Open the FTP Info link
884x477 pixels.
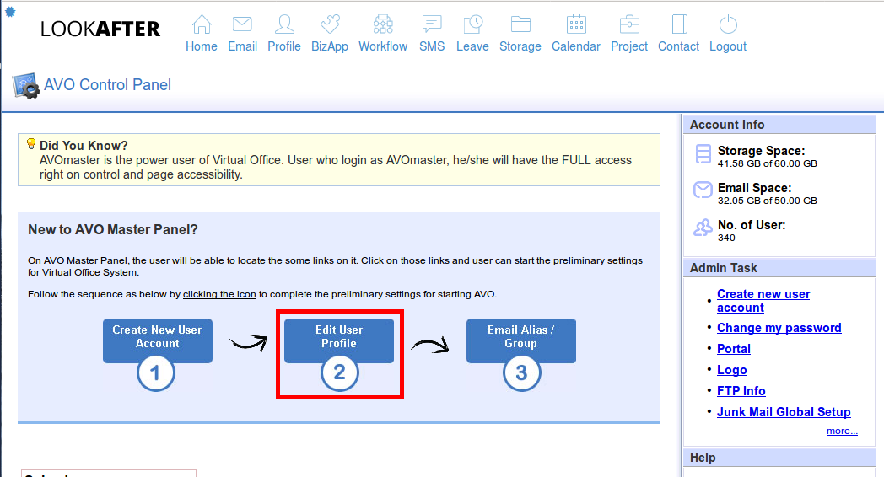(741, 391)
